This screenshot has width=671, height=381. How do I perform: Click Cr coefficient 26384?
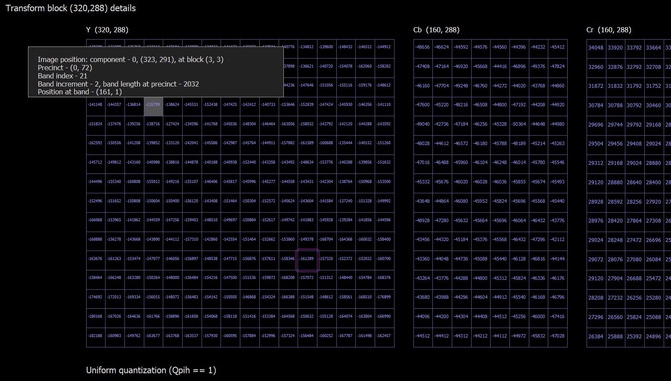point(596,336)
